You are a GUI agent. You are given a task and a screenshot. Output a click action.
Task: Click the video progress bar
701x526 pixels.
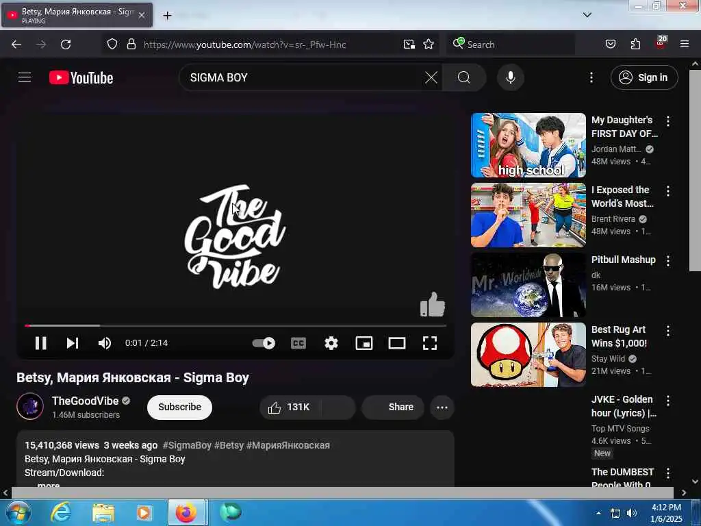[x=235, y=325]
